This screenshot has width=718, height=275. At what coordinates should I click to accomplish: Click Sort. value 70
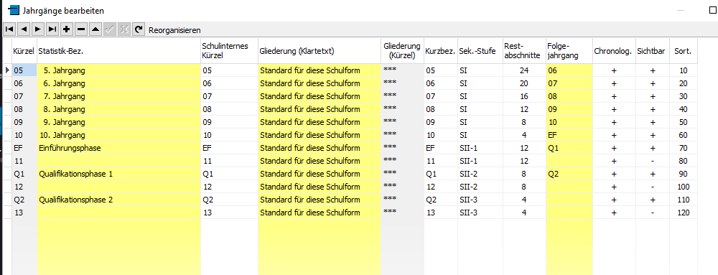[x=684, y=148]
